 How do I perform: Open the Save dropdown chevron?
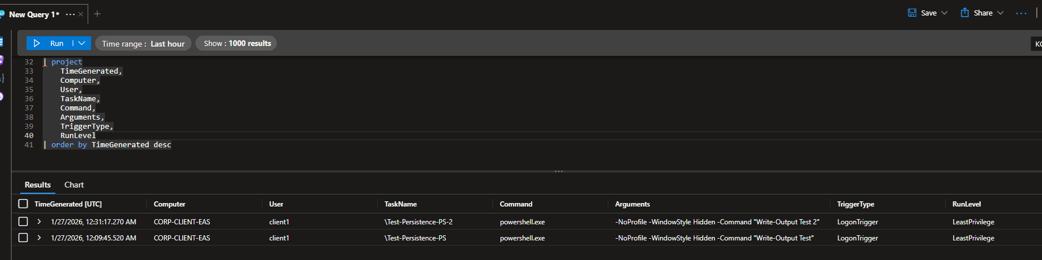pos(945,13)
